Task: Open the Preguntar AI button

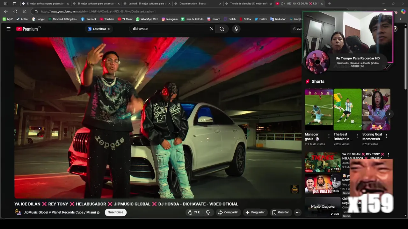Action: coord(255,212)
